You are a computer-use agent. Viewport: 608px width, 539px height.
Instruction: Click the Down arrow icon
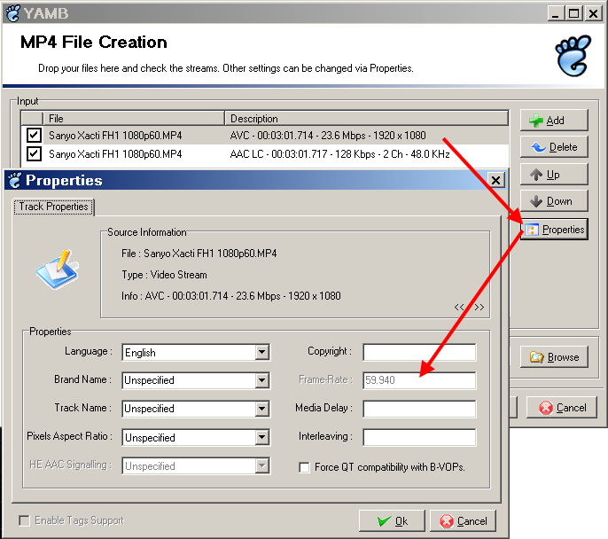[x=536, y=201]
